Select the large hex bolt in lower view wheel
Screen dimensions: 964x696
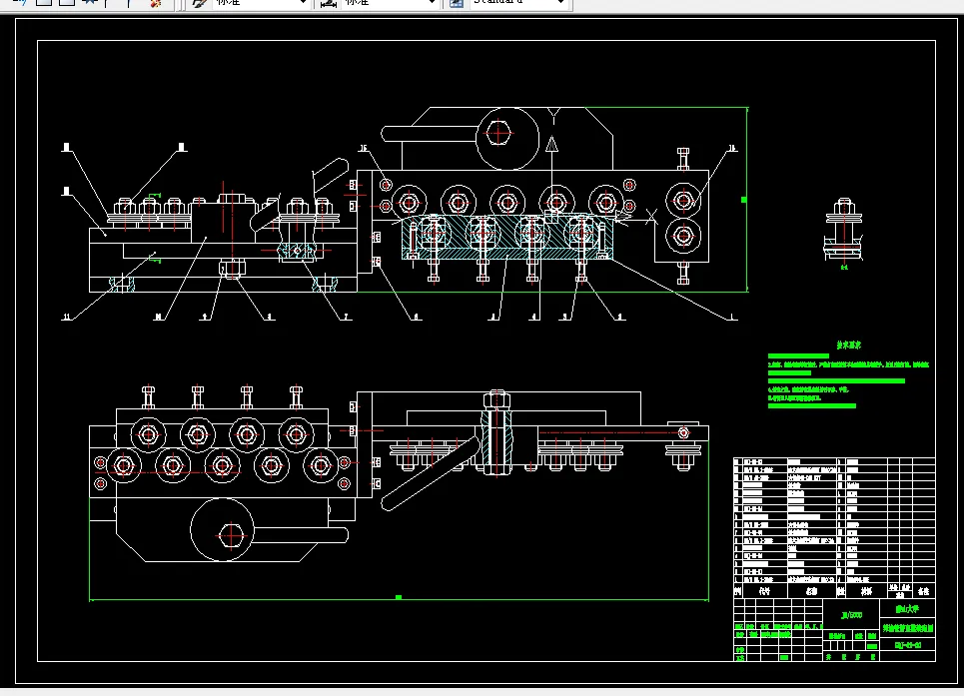tap(231, 535)
